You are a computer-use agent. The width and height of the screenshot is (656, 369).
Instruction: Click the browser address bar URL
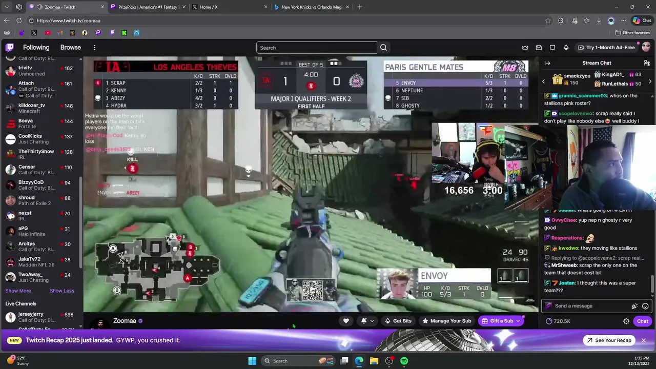coord(69,20)
